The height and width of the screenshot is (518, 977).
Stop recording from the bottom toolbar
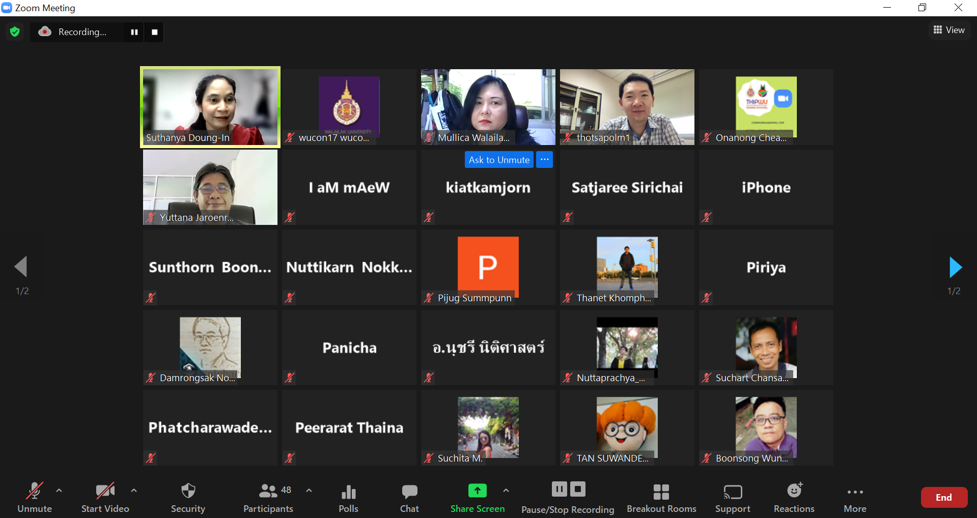click(578, 490)
